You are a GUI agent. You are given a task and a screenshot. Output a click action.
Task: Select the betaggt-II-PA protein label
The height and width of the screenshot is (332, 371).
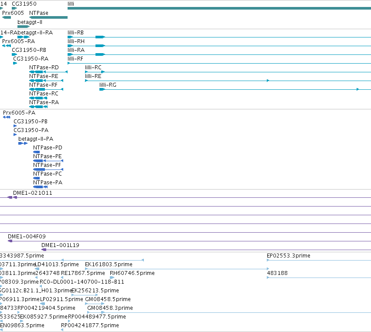click(x=36, y=139)
